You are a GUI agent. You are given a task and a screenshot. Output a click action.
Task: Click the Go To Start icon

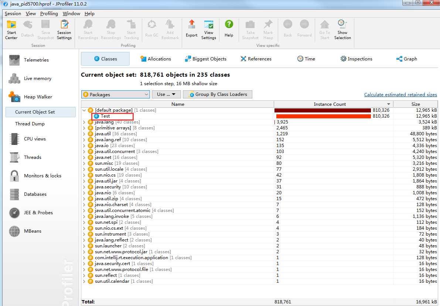[325, 29]
